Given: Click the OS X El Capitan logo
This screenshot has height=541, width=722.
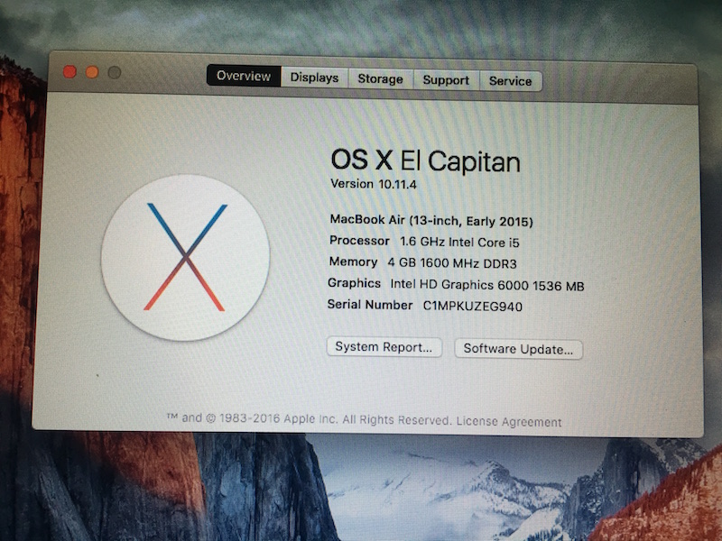Looking at the screenshot, I should click(x=185, y=257).
